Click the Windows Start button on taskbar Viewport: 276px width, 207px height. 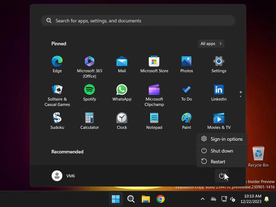[x=116, y=199]
